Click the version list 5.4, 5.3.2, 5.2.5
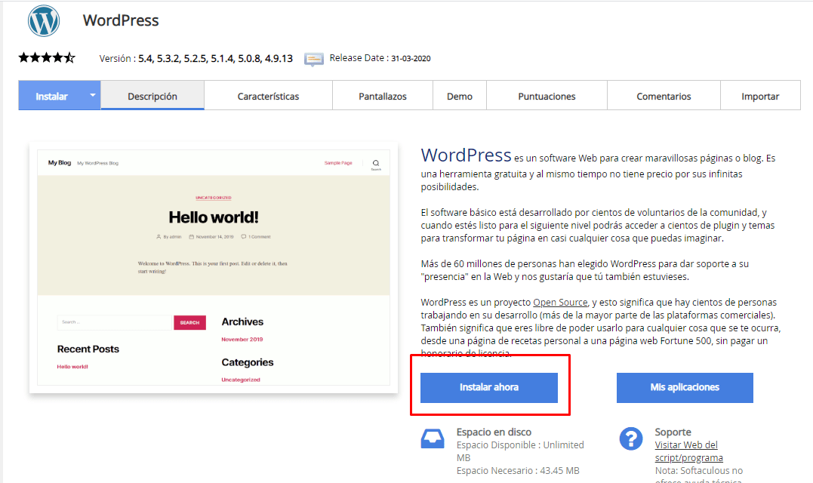This screenshot has width=813, height=483. pos(215,59)
